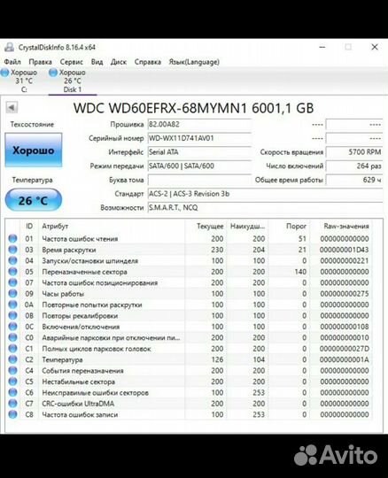Click status orb for attribute C5 row
The height and width of the screenshot is (478, 388).
[12, 382]
